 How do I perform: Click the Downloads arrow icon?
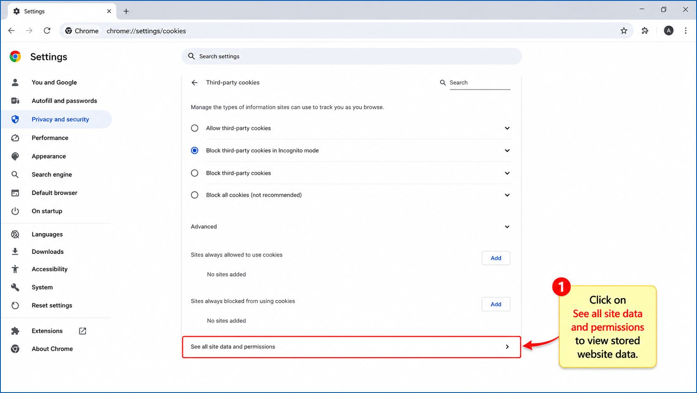pyautogui.click(x=15, y=252)
